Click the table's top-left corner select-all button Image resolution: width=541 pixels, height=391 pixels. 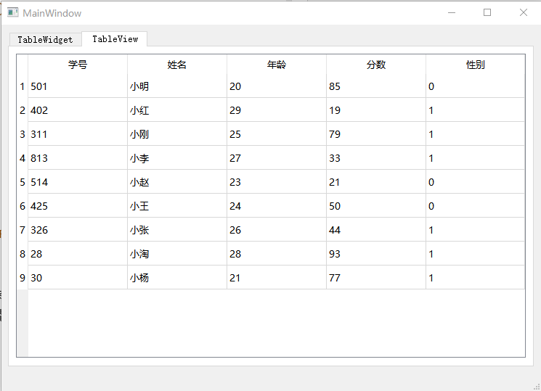23,65
